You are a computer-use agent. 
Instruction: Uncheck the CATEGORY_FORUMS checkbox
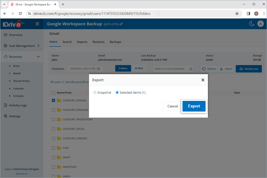[53, 100]
